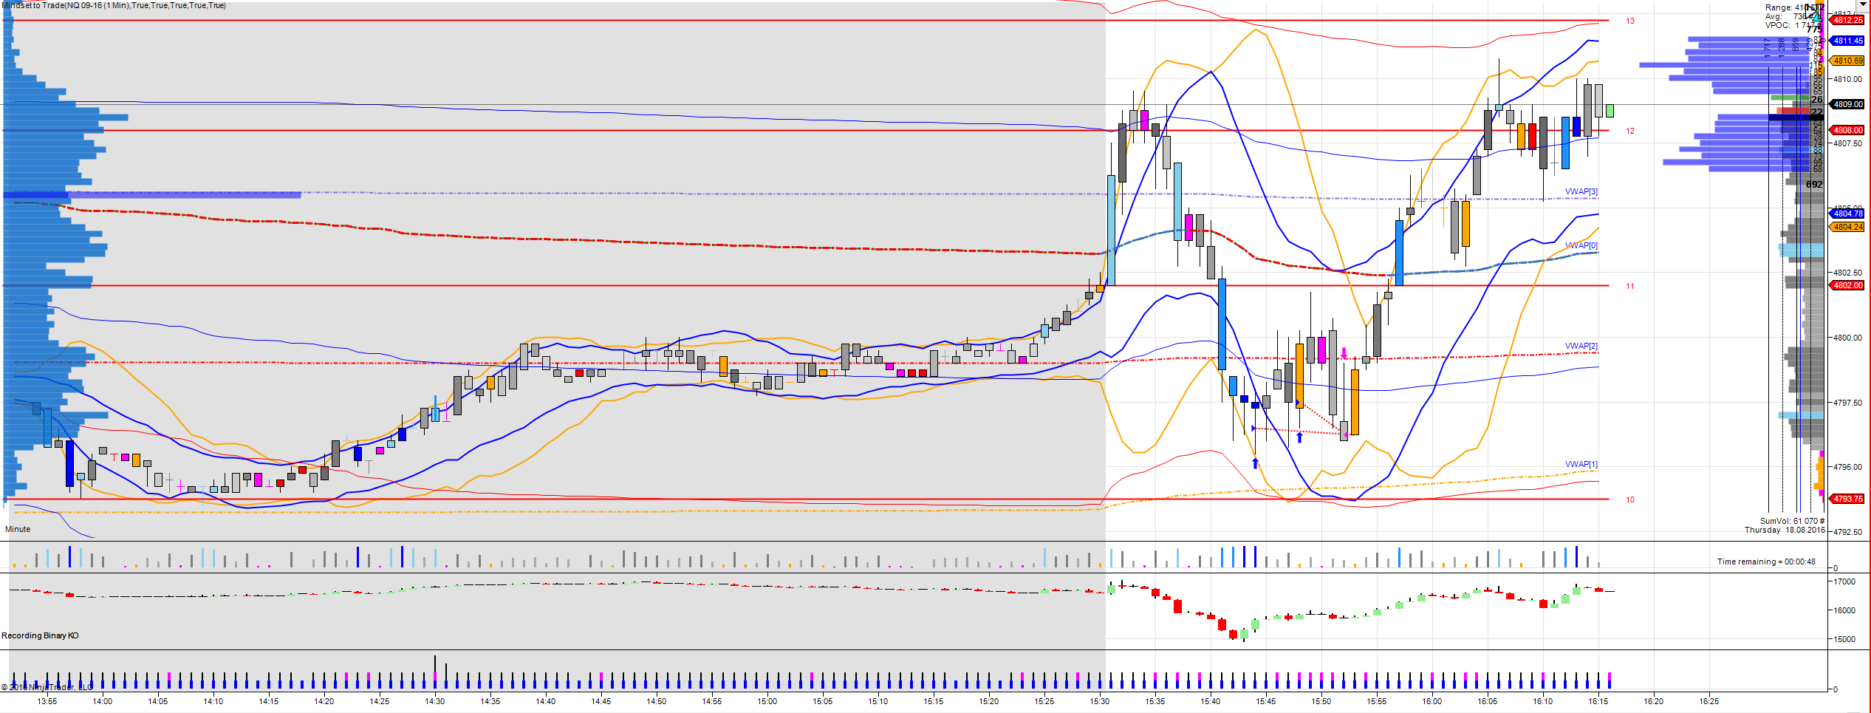Click the 14:00 time axis label
This screenshot has height=713, width=1871.
click(103, 701)
